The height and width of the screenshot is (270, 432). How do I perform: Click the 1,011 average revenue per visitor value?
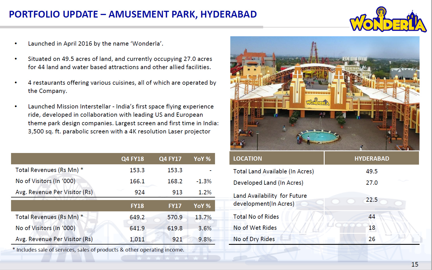coord(137,239)
